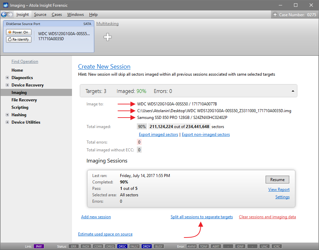Open the Source menu
The height and width of the screenshot is (250, 319).
(40, 15)
